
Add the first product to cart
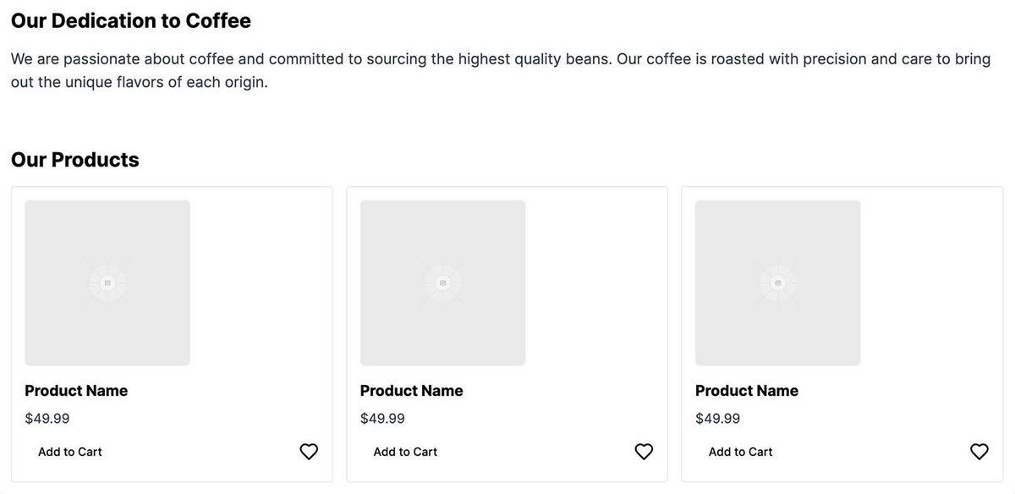pos(70,452)
